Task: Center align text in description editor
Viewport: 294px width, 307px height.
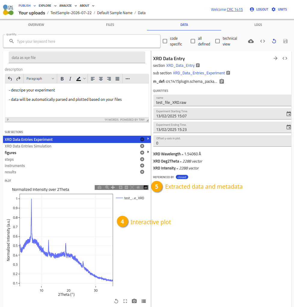Action: coord(101,79)
